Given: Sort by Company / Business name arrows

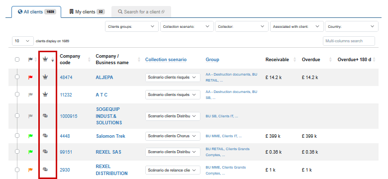Looking at the screenshot, I should (x=139, y=59).
